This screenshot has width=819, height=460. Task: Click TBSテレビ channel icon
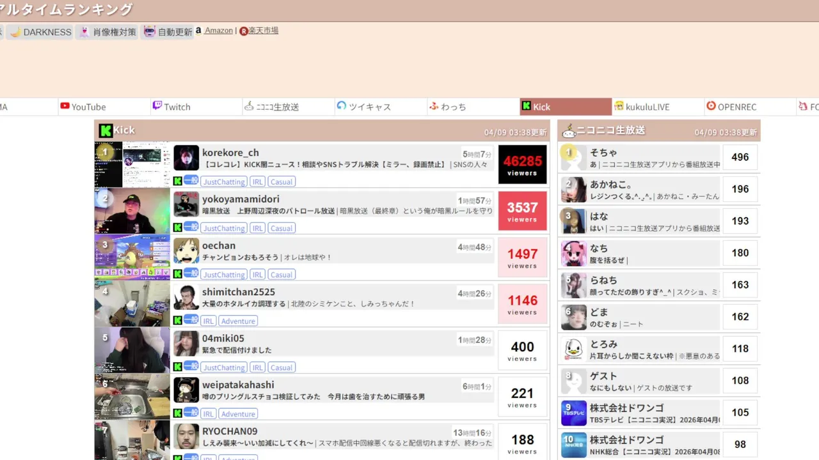(574, 413)
